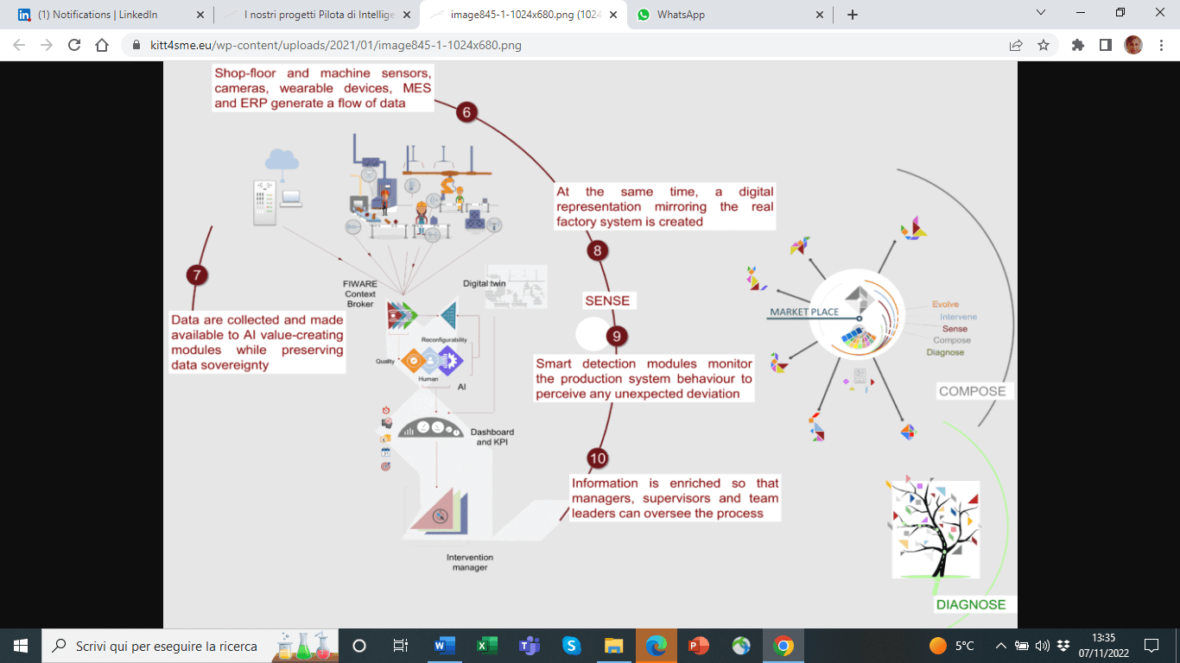This screenshot has width=1180, height=663.
Task: Open the Windows notification center
Action: tap(1151, 646)
